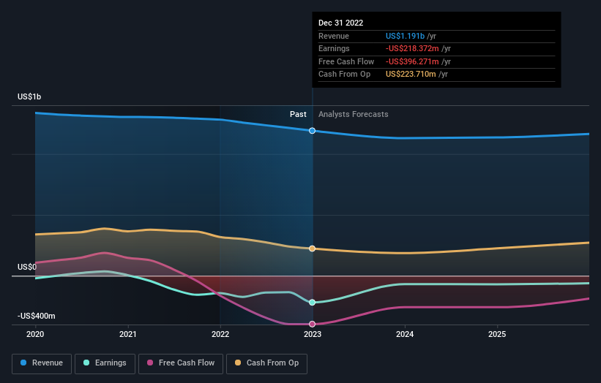Click the 2020 x-axis label

click(x=35, y=335)
